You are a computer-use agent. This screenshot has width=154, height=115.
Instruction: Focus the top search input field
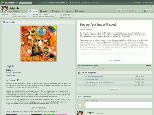coord(26,3)
